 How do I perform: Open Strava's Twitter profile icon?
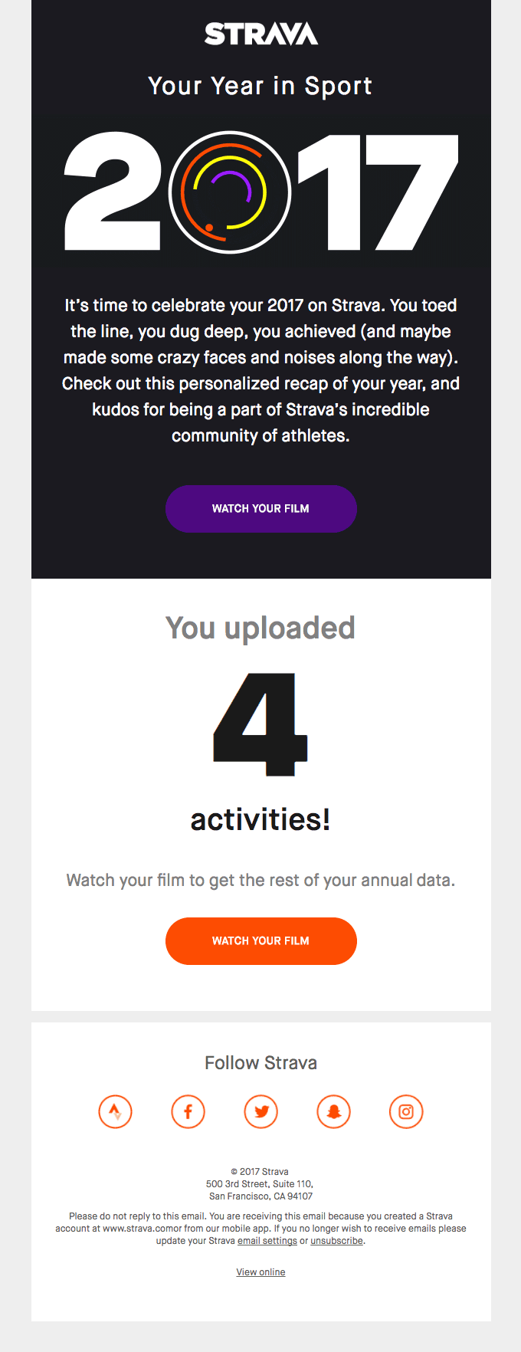[x=261, y=1111]
